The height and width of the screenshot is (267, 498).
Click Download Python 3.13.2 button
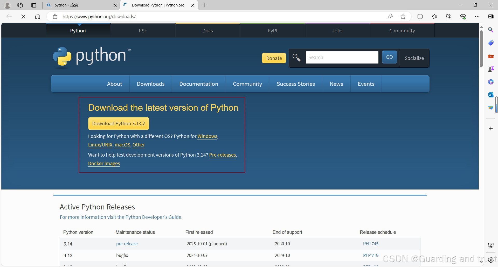119,124
